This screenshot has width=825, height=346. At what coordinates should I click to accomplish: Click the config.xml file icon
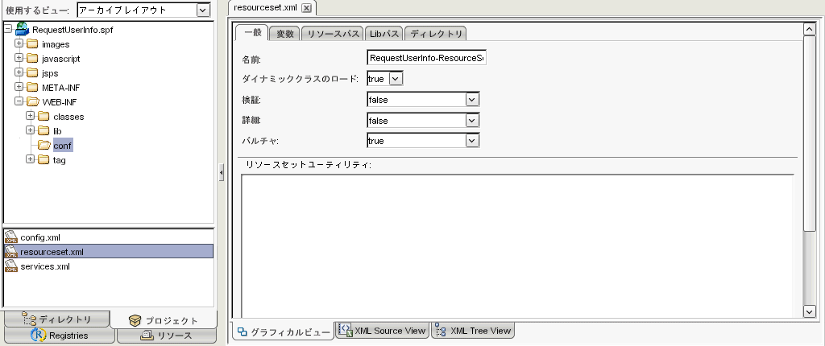11,237
